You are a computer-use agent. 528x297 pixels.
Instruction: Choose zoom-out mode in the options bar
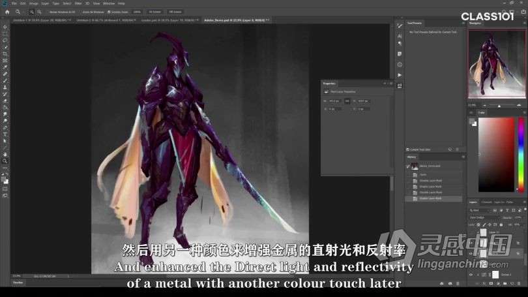click(39, 12)
